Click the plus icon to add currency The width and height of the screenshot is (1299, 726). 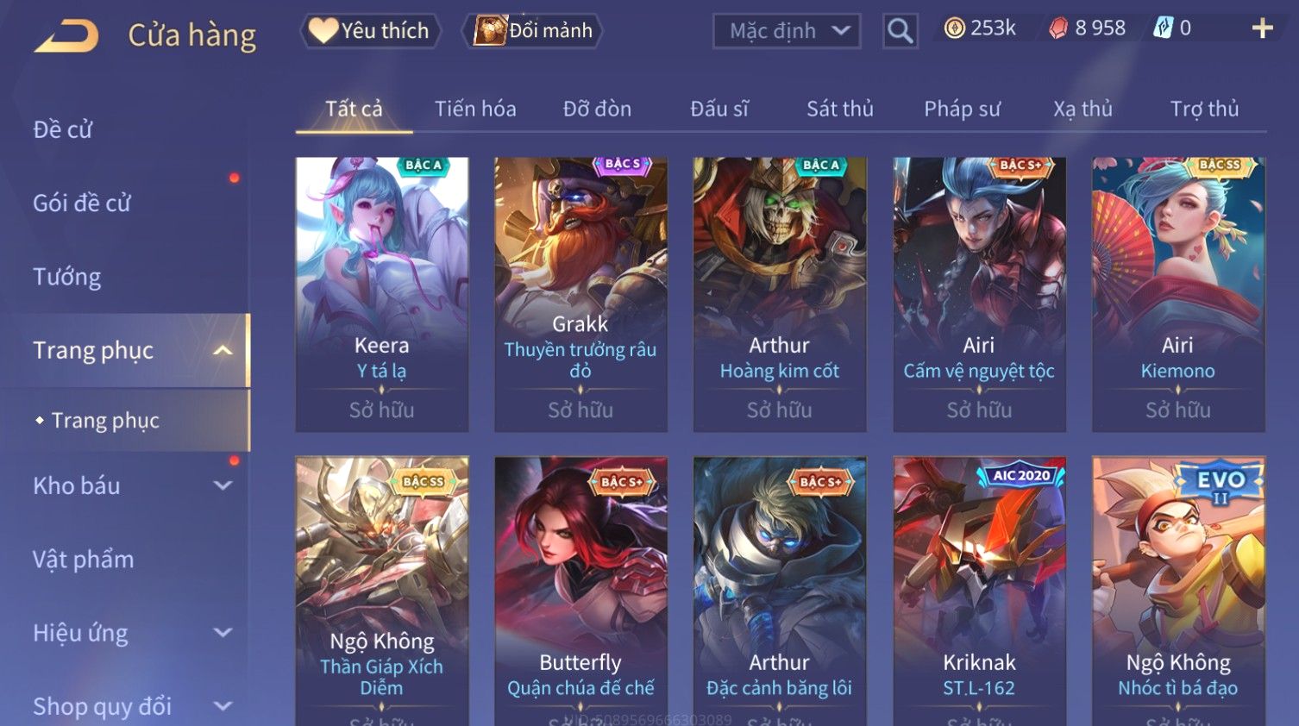point(1262,28)
